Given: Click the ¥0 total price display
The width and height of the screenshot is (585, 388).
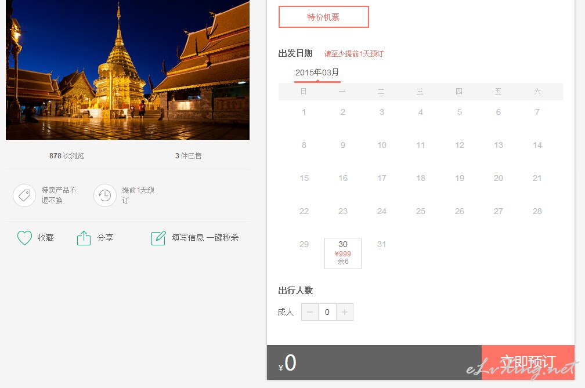Looking at the screenshot, I should pos(287,362).
